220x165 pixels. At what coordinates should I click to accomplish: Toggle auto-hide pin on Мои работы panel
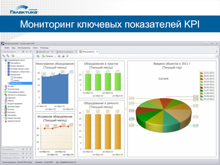27,149
